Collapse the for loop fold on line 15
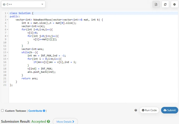The width and height of the screenshot is (179, 124). click(8, 59)
